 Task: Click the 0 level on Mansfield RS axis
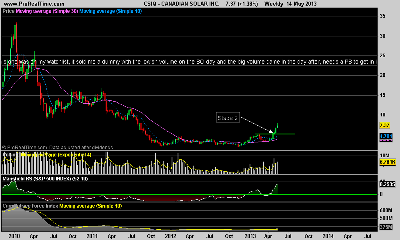click(381, 194)
